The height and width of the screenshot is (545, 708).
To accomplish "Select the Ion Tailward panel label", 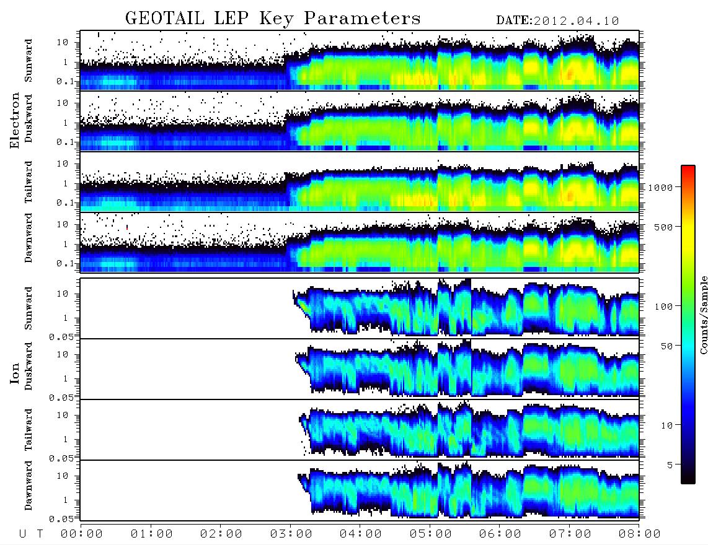I will pos(29,430).
